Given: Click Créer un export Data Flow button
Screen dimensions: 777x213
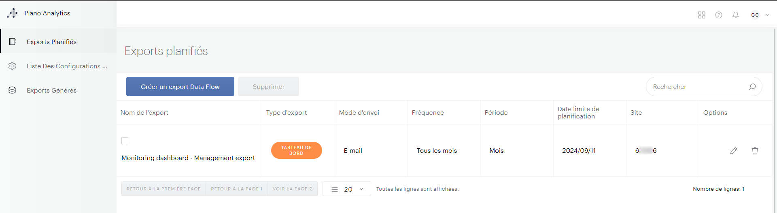Looking at the screenshot, I should [180, 86].
